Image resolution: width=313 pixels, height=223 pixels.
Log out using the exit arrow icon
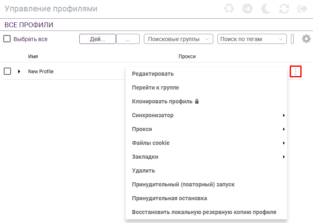click(302, 9)
